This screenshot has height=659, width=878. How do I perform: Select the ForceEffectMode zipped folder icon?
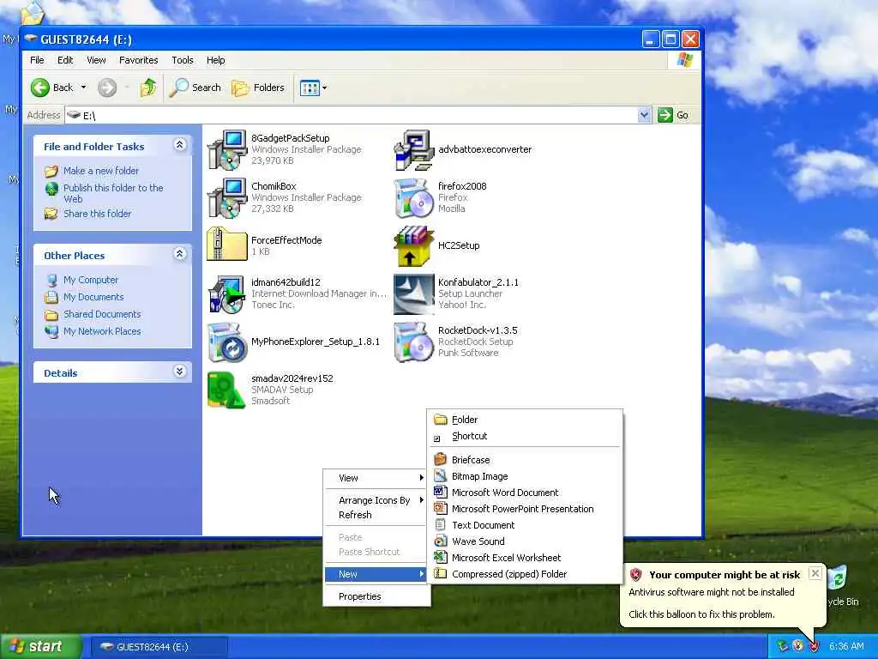coord(226,245)
